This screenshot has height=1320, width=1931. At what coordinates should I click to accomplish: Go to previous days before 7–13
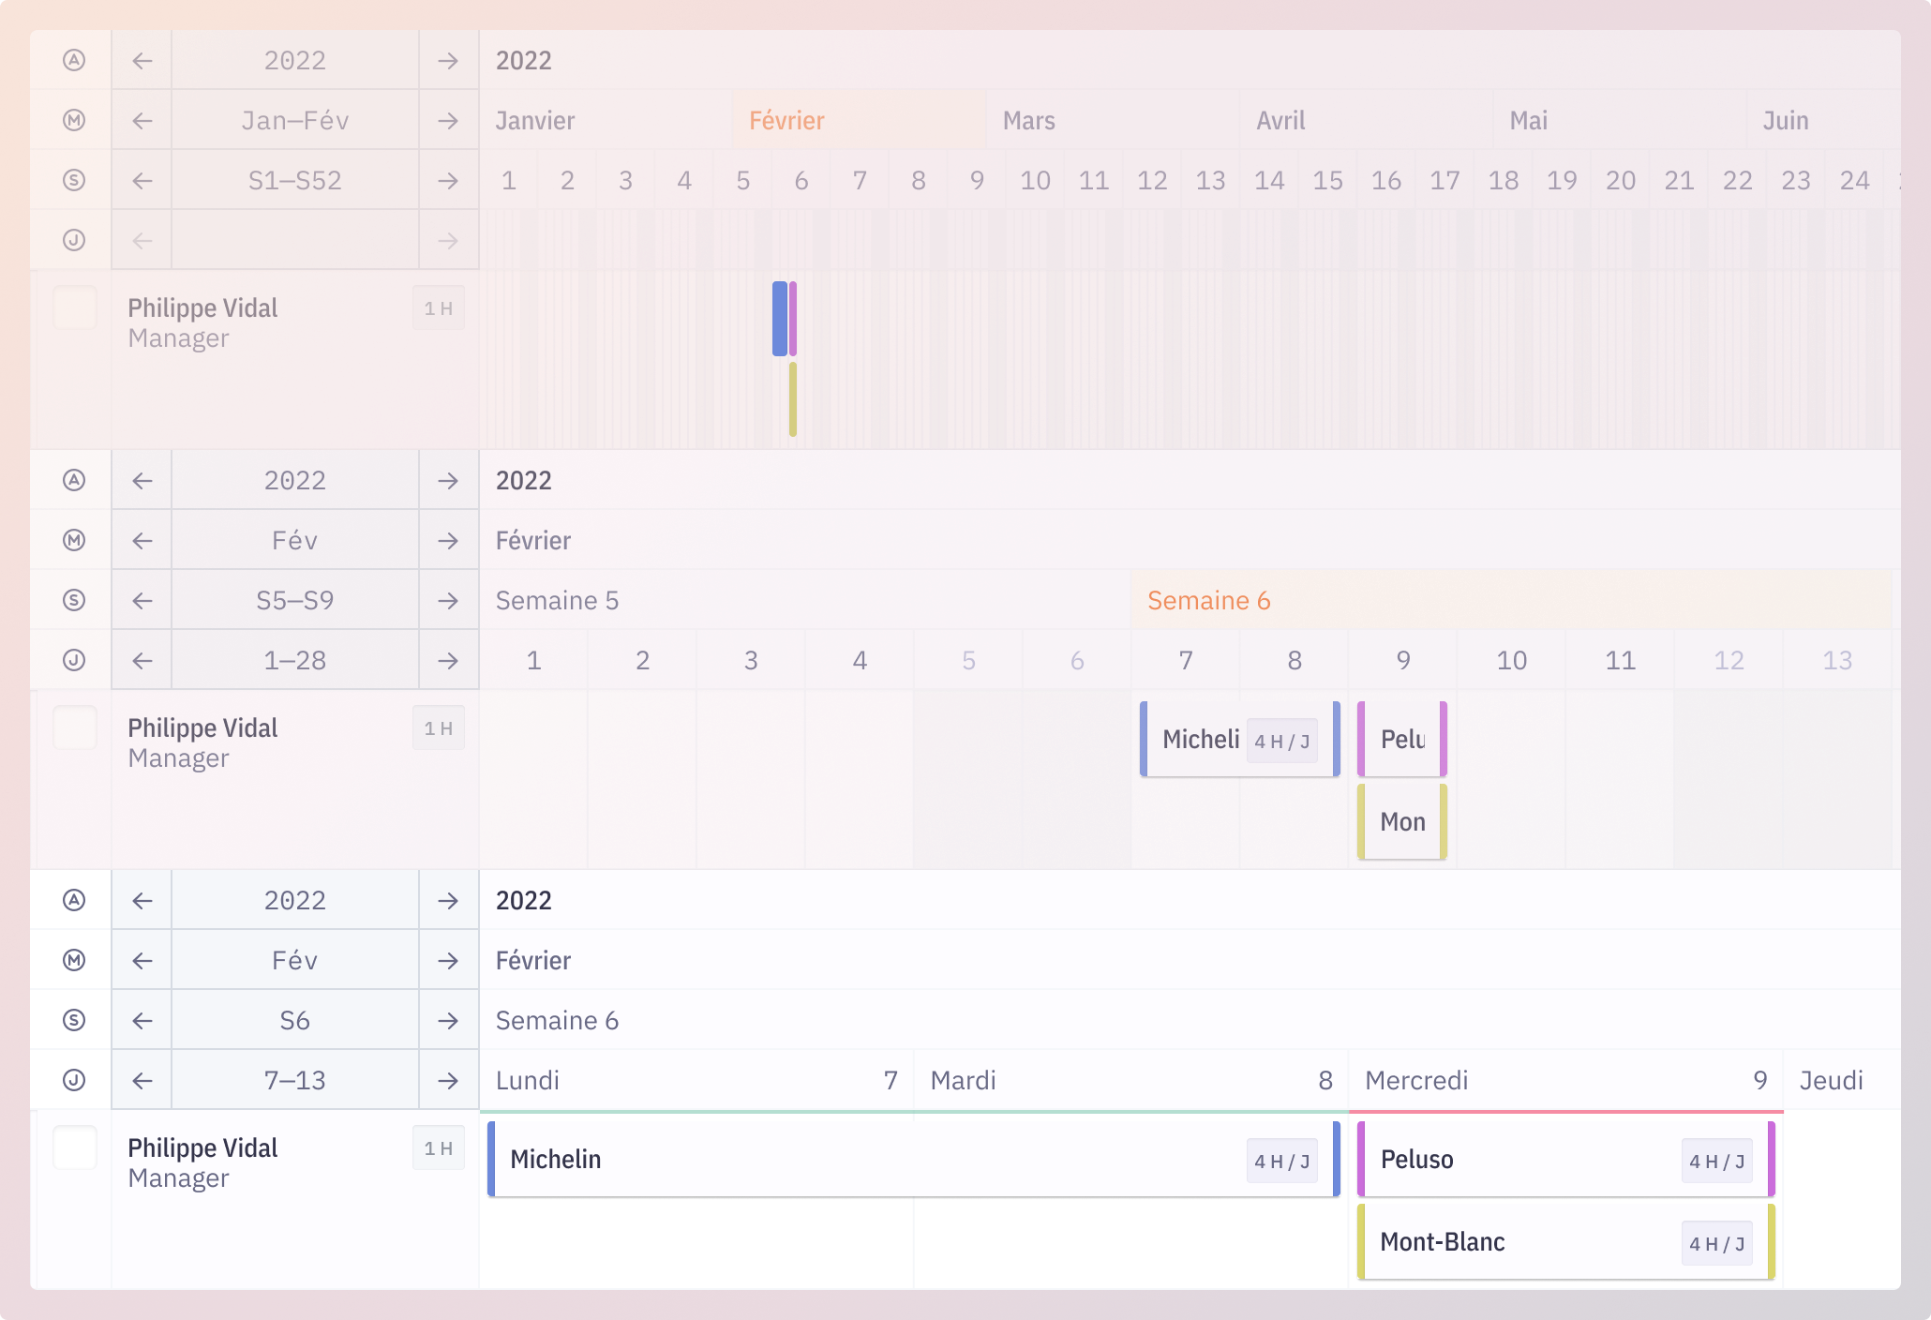click(142, 1080)
